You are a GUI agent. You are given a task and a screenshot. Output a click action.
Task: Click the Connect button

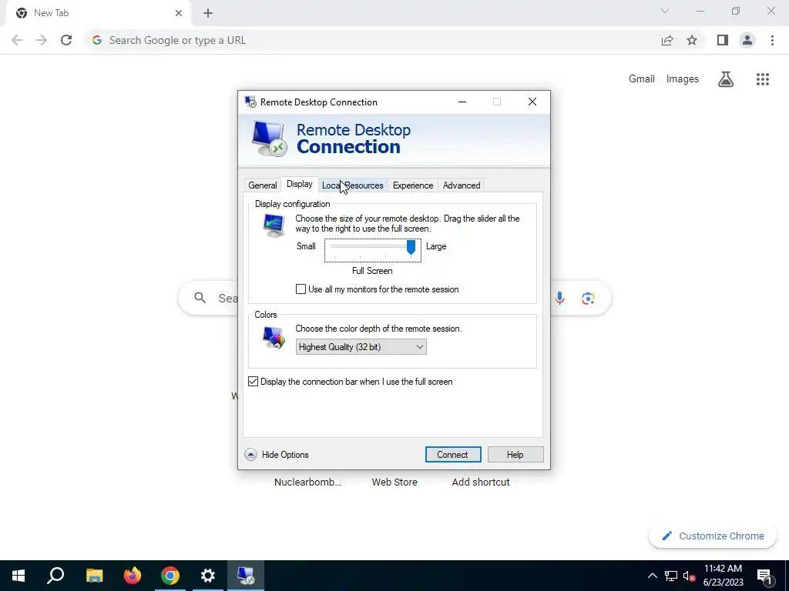point(453,454)
